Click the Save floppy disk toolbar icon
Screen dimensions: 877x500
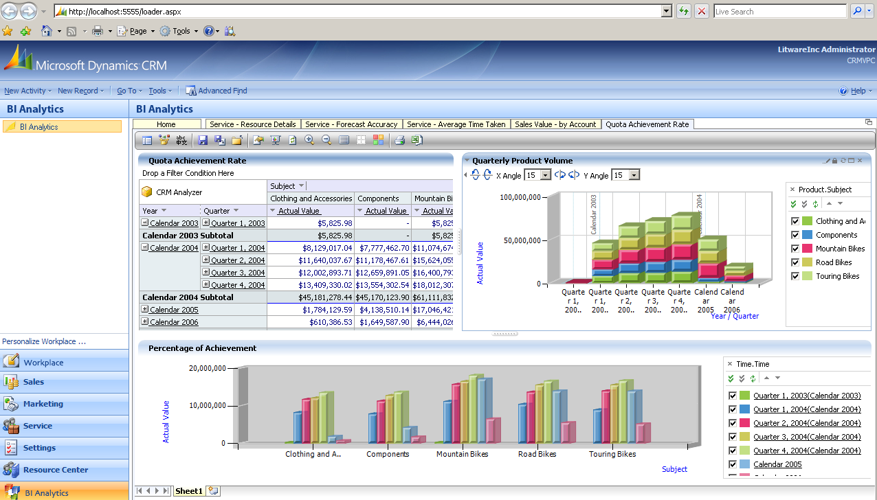pos(203,140)
